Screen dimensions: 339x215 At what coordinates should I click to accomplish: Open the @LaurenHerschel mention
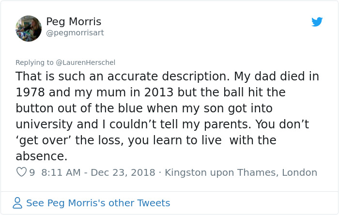[x=85, y=62]
